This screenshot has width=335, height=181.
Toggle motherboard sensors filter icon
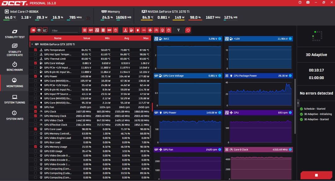[97, 30]
